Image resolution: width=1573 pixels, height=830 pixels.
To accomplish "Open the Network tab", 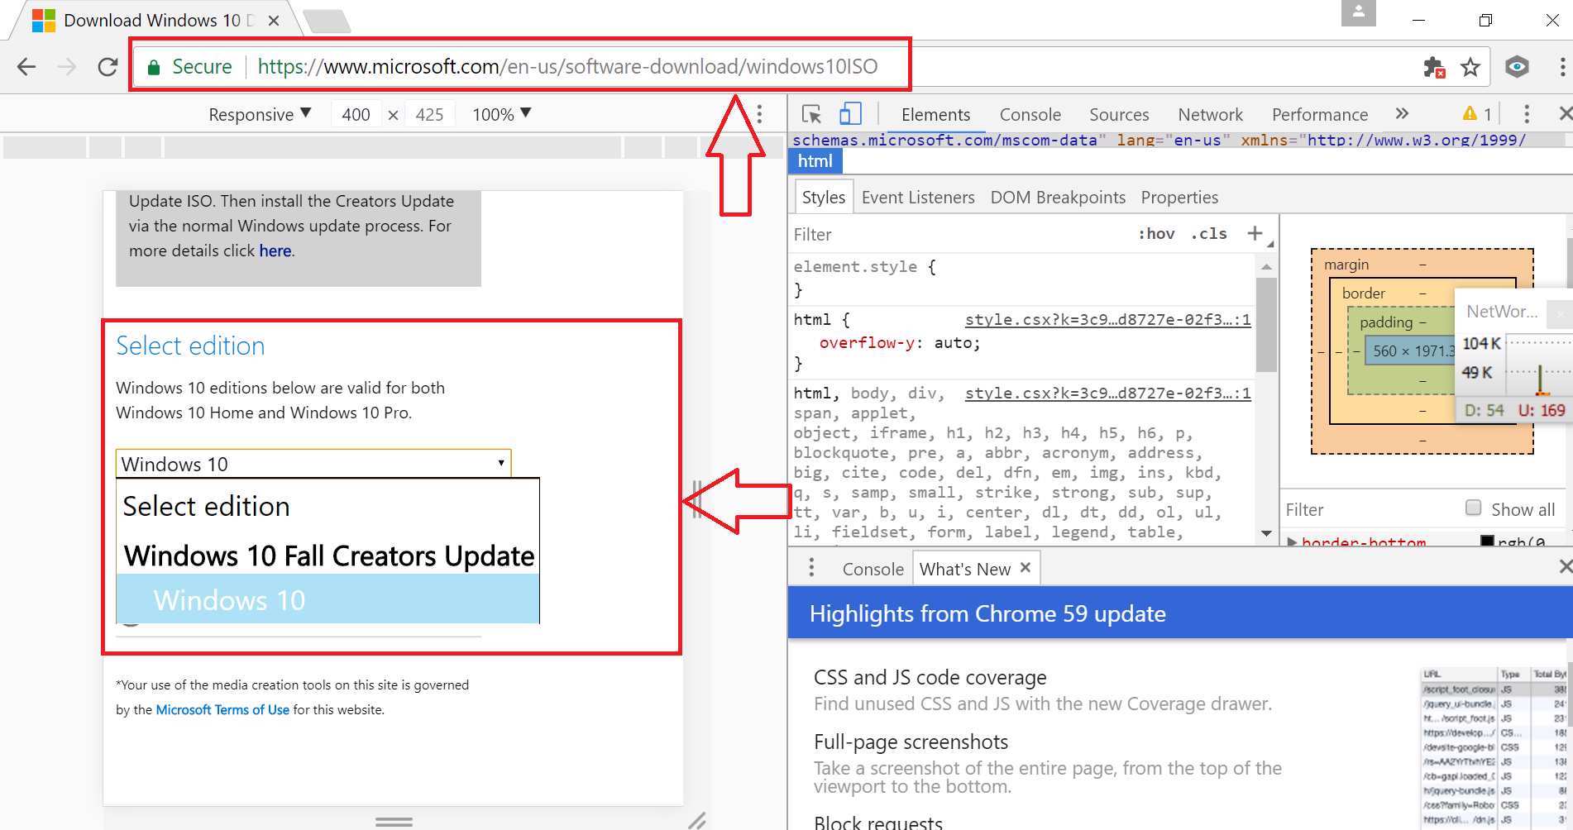I will pos(1210,114).
